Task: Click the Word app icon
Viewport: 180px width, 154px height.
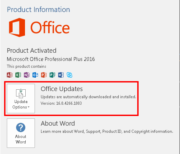Action: [x=61, y=75]
